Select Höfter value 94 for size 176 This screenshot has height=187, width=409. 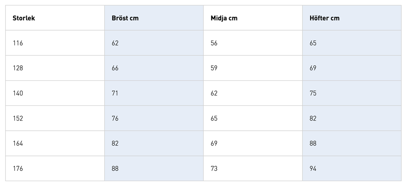313,169
